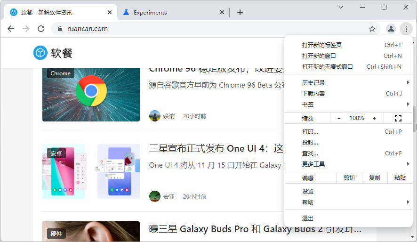The width and height of the screenshot is (417, 242).
Task: Click the 粘贴 button in edit row
Action: click(400, 178)
